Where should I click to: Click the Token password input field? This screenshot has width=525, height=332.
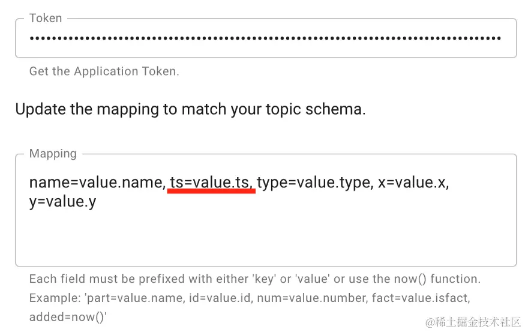pyautogui.click(x=265, y=38)
